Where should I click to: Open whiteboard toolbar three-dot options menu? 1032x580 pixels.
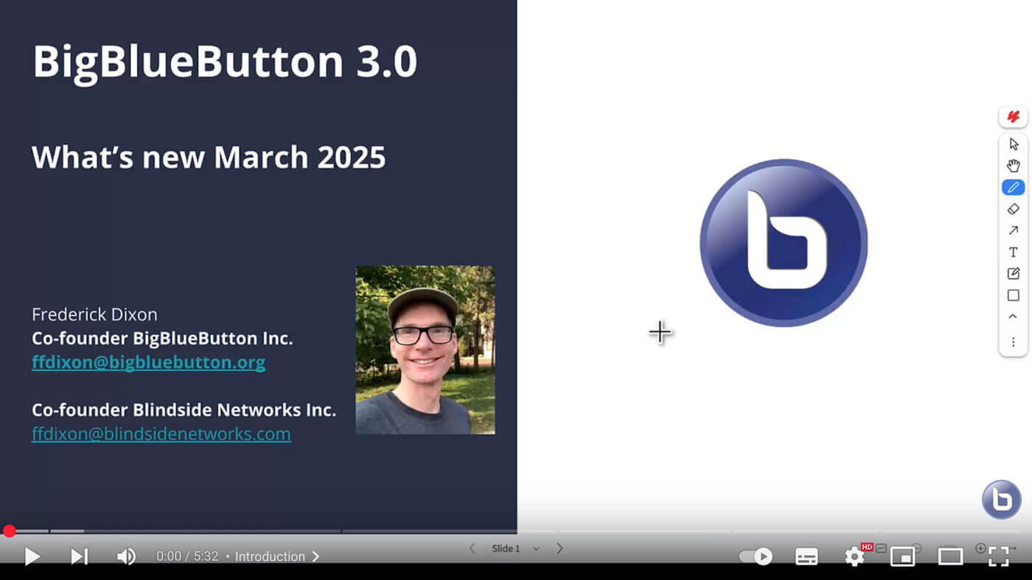tap(1013, 342)
